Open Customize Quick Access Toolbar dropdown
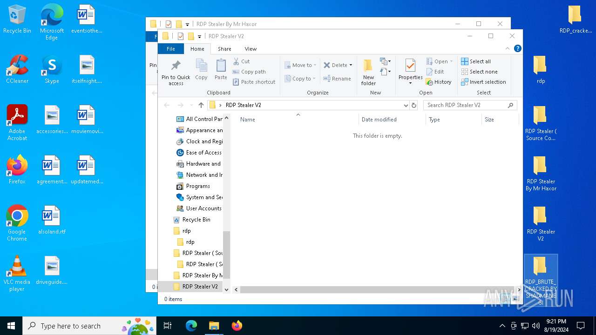This screenshot has width=596, height=335. [199, 36]
